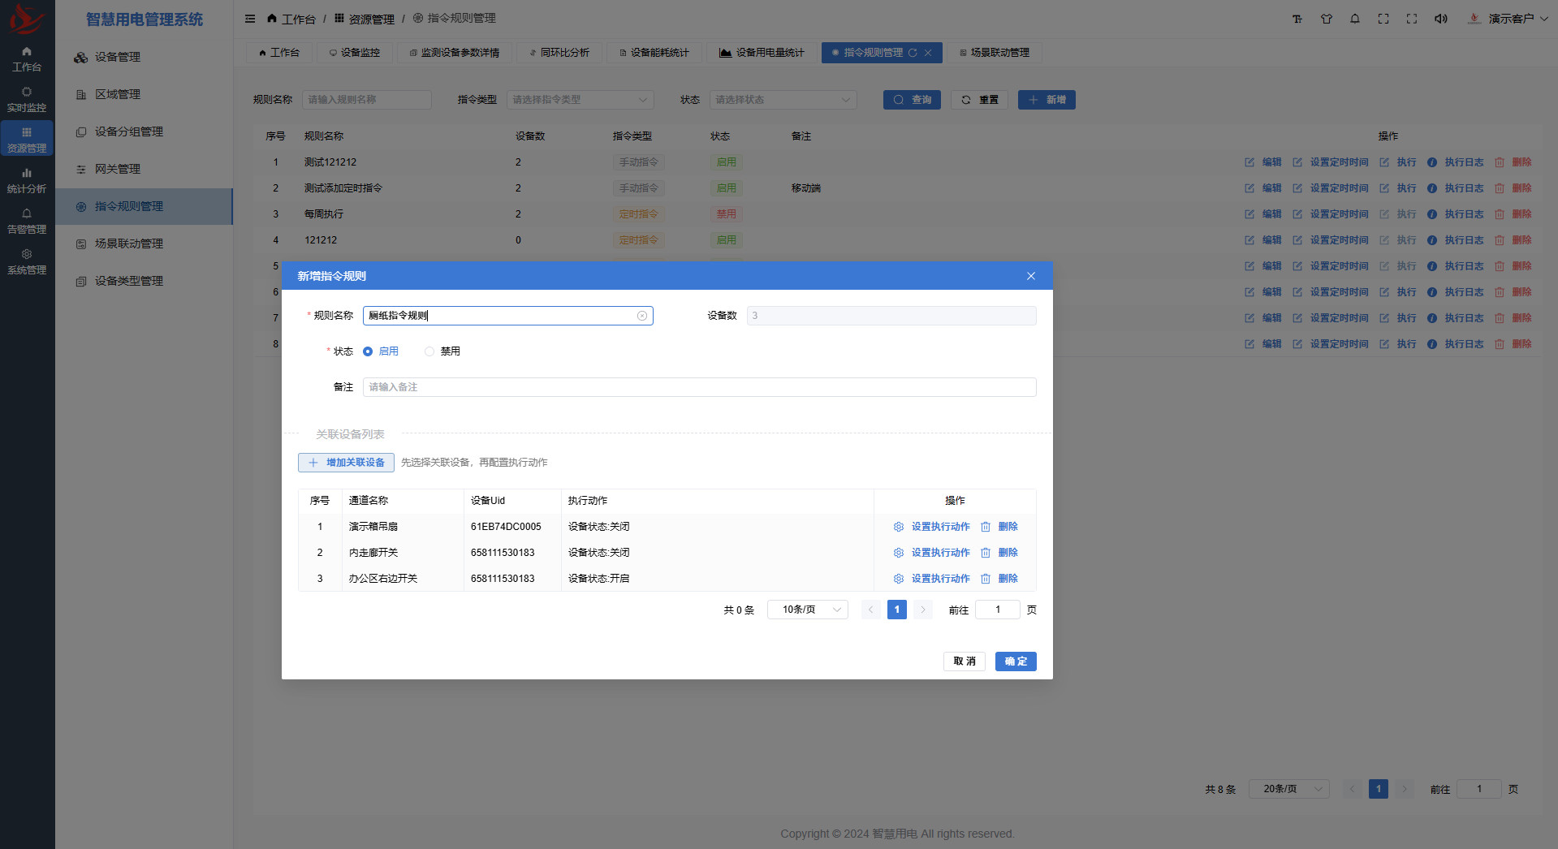This screenshot has height=849, width=1558.
Task: Expand the 演示客户 user menu
Action: coord(1508,19)
